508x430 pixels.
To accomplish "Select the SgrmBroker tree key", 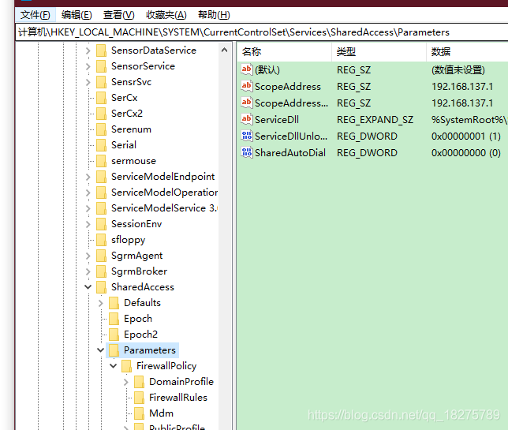I will click(x=139, y=271).
